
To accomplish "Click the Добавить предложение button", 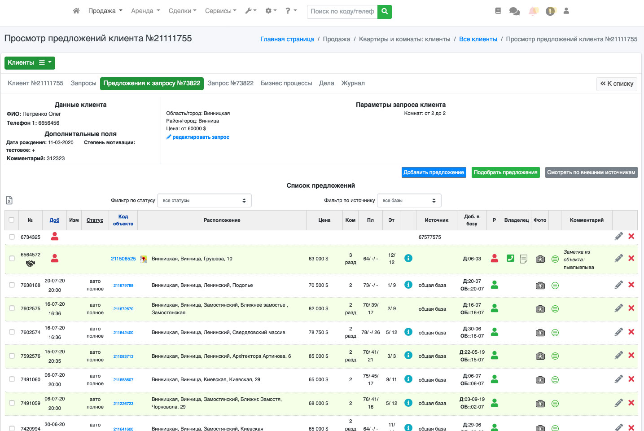I will point(434,172).
